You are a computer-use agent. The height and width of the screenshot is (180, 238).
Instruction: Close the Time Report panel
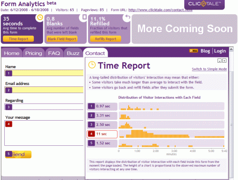[x=224, y=61]
